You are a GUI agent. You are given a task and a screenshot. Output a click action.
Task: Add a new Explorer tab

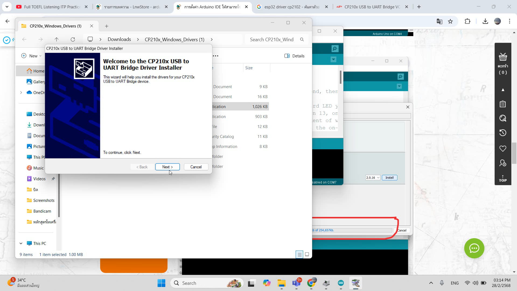tap(107, 26)
